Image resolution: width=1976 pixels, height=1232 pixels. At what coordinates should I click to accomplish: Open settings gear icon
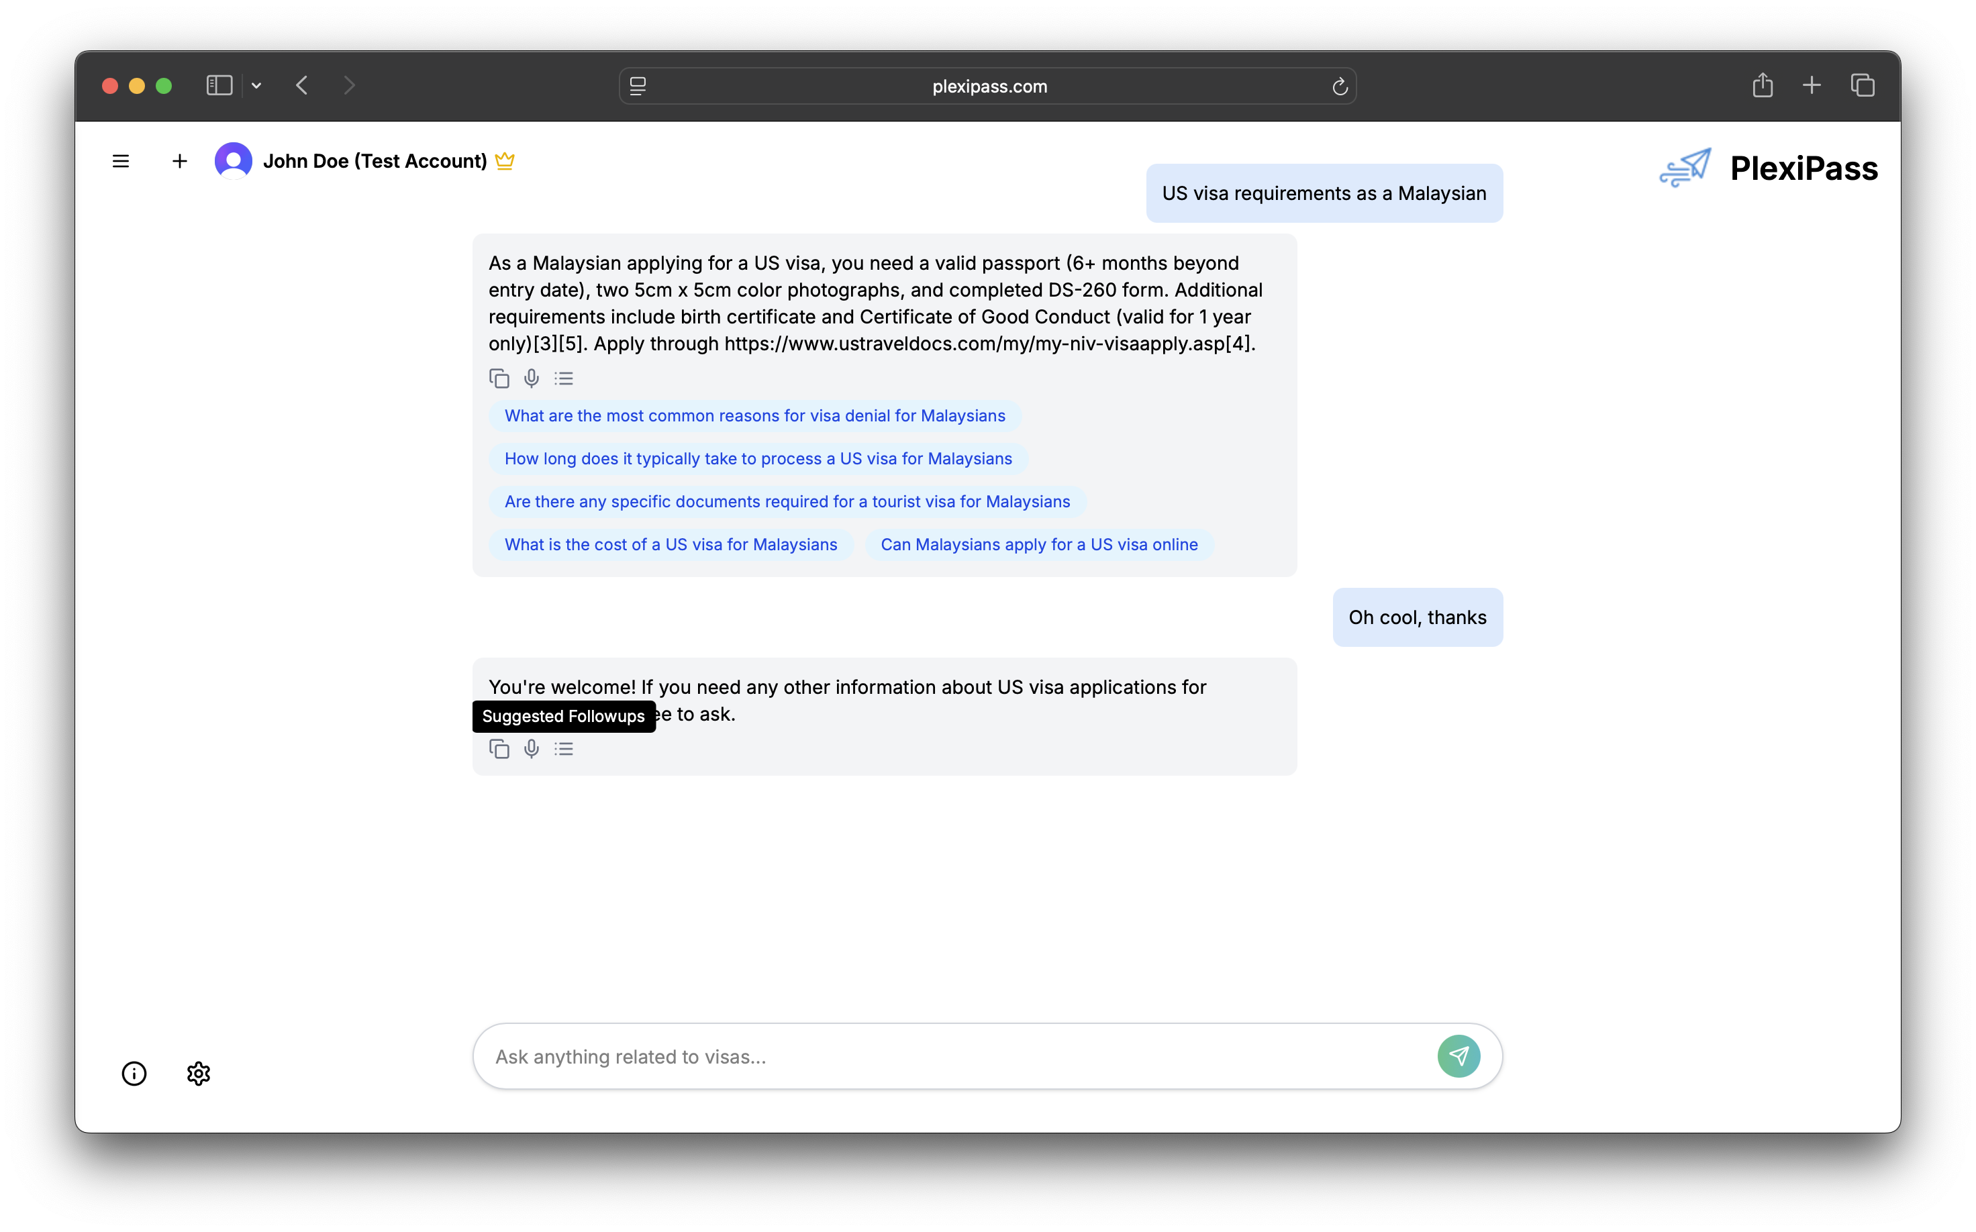(x=198, y=1073)
